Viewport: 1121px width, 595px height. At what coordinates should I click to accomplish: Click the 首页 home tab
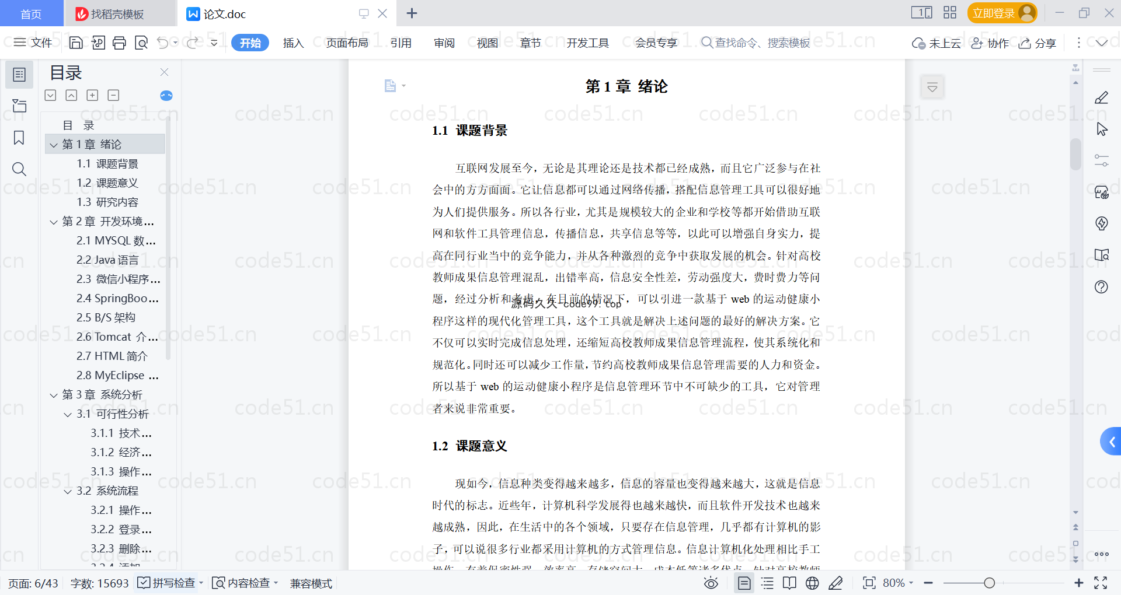[x=31, y=13]
